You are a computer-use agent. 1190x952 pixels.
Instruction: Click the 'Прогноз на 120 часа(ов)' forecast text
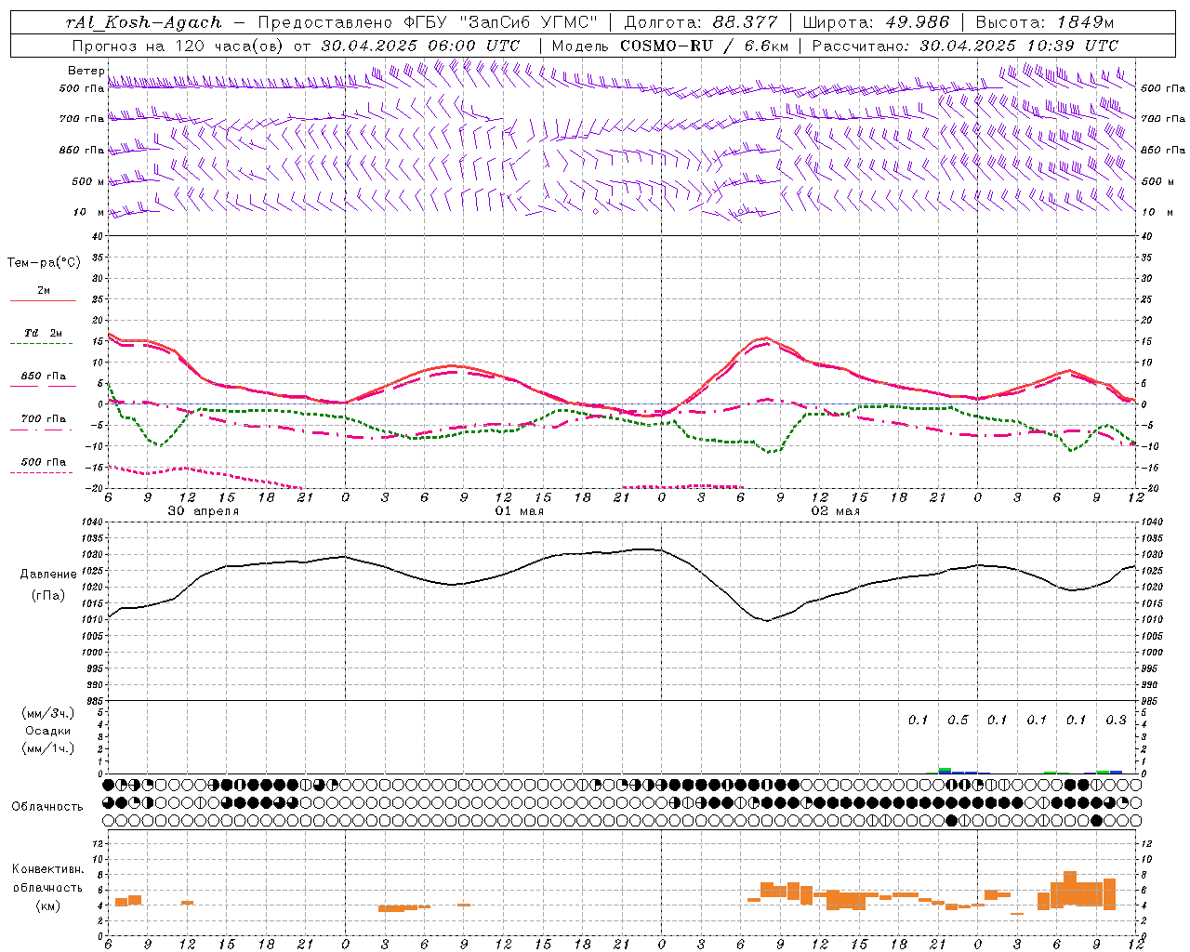click(x=179, y=46)
